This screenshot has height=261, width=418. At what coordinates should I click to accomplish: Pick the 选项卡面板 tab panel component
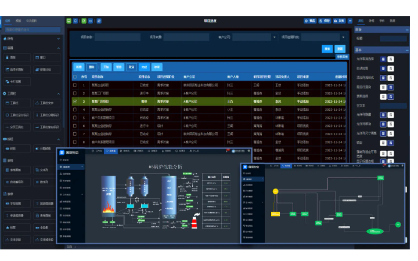click(17, 70)
